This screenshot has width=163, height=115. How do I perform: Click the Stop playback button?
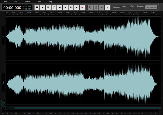tap(37, 7)
